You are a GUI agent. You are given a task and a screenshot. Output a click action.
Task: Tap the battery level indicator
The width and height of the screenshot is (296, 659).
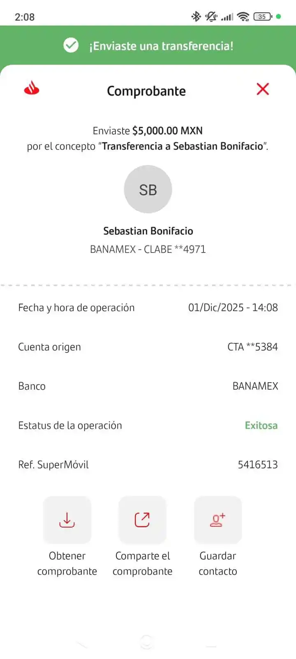263,16
